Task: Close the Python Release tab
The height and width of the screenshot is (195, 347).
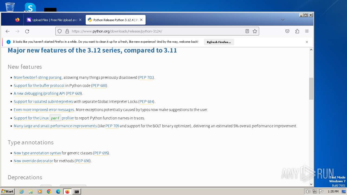Action: tap(141, 20)
